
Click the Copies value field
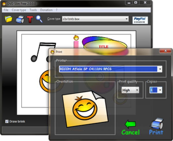153,90
